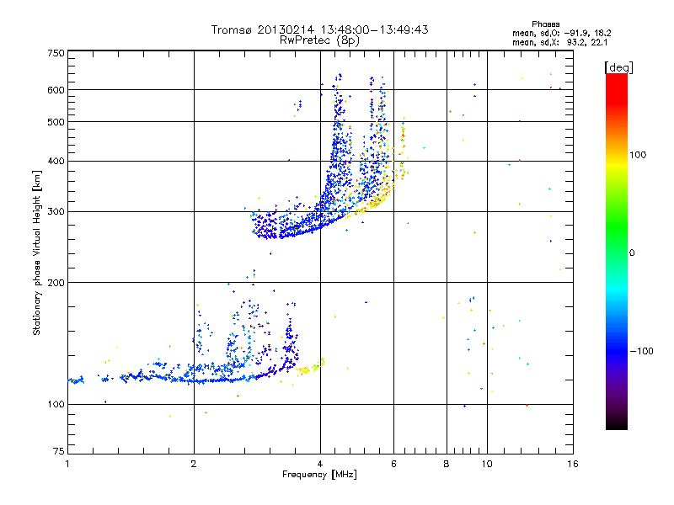Image resolution: width=674 pixels, height=505 pixels.
Task: Select the 'RwPretec (8p)' subtitle
Action: point(319,40)
